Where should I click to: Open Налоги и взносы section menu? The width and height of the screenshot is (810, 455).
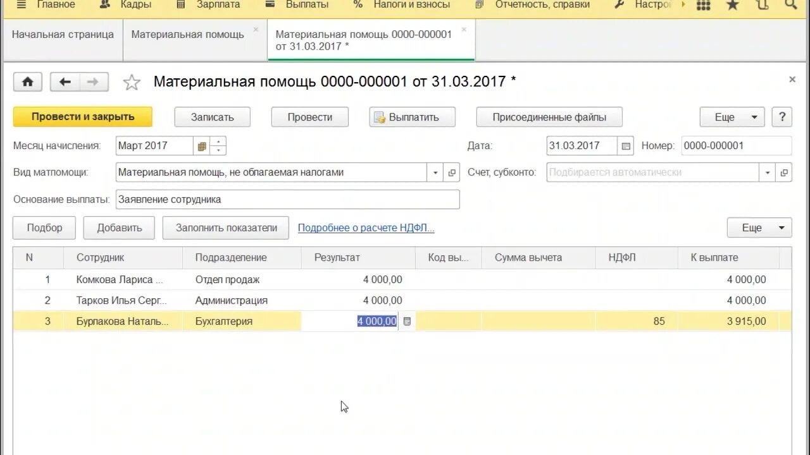[402, 5]
